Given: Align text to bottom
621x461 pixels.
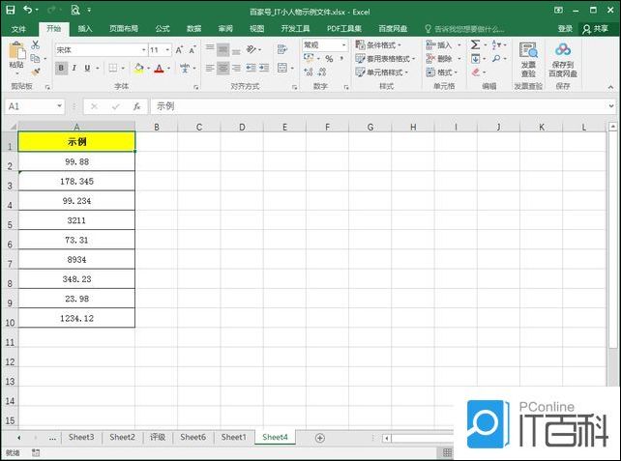Looking at the screenshot, I should pos(236,50).
